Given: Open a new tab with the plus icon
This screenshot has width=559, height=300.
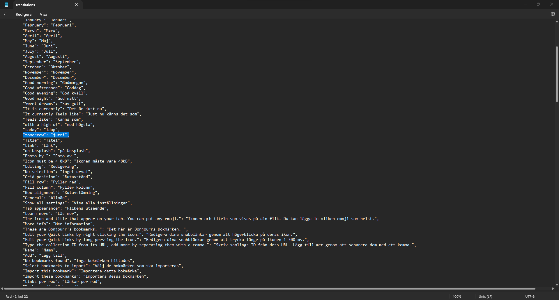Looking at the screenshot, I should pyautogui.click(x=90, y=5).
